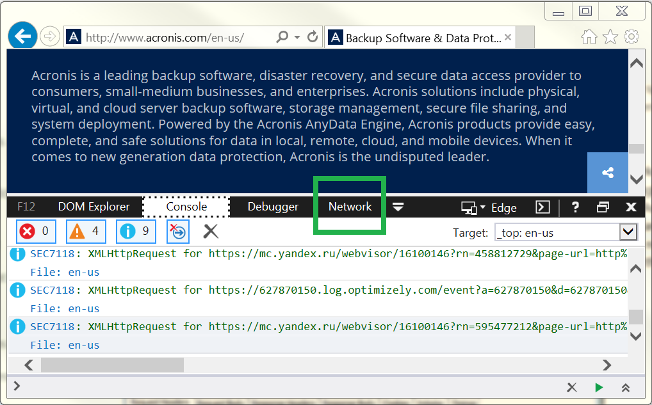Switch to the DOM Explorer tab
652x405 pixels.
coord(94,207)
